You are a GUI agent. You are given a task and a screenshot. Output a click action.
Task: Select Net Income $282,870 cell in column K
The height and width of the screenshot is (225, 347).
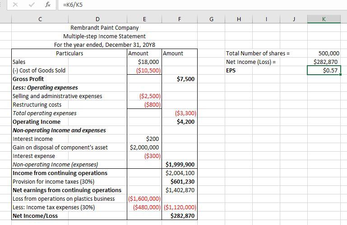tap(324, 62)
